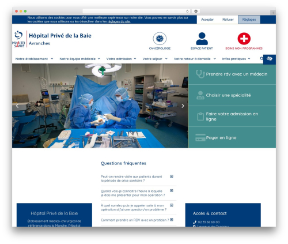Click the phone icon in Accès & contact
The width and height of the screenshot is (288, 244).
pyautogui.click(x=195, y=222)
